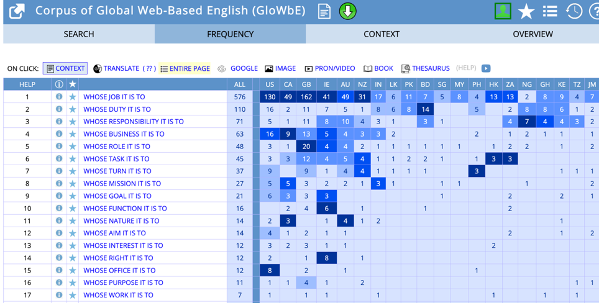Click GB cell 20 in WHOSE ROLE row
The image size is (599, 303).
point(306,146)
